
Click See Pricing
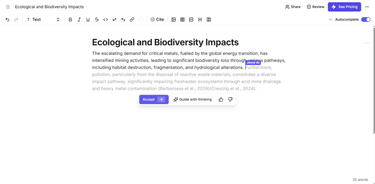[344, 7]
